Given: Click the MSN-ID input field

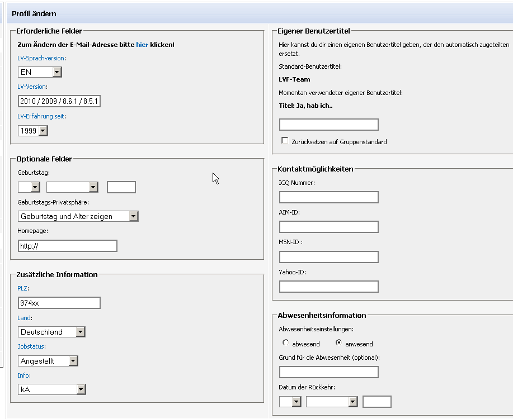Looking at the screenshot, I should tap(329, 257).
